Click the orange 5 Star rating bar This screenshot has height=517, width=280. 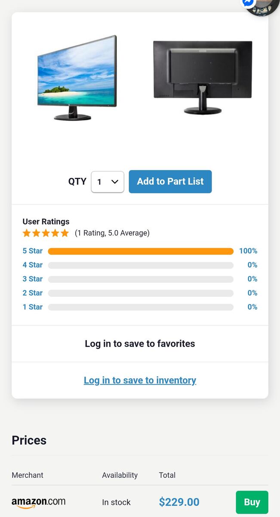[x=141, y=251]
